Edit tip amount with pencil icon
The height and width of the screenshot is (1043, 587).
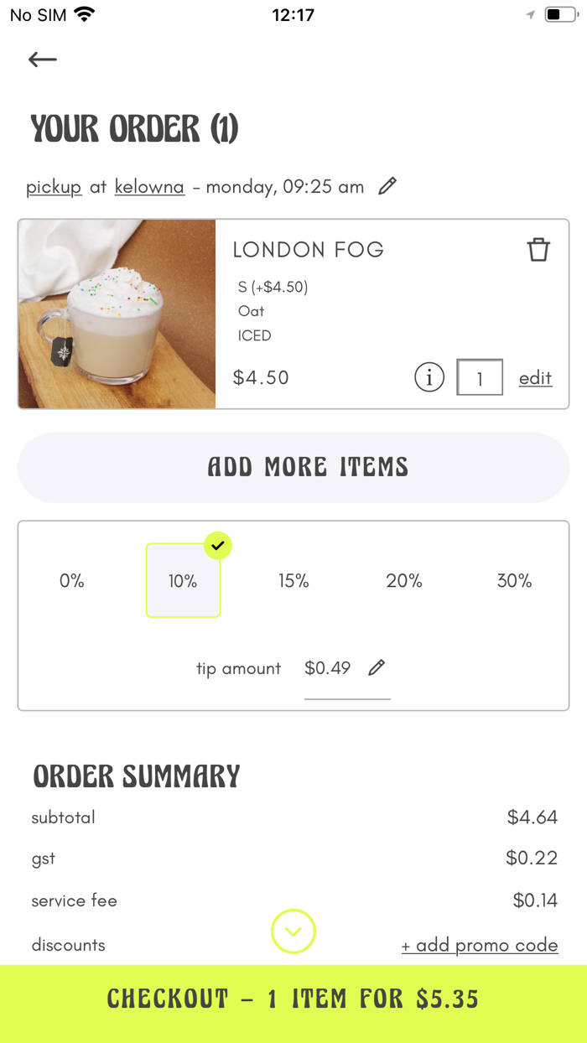(x=377, y=667)
